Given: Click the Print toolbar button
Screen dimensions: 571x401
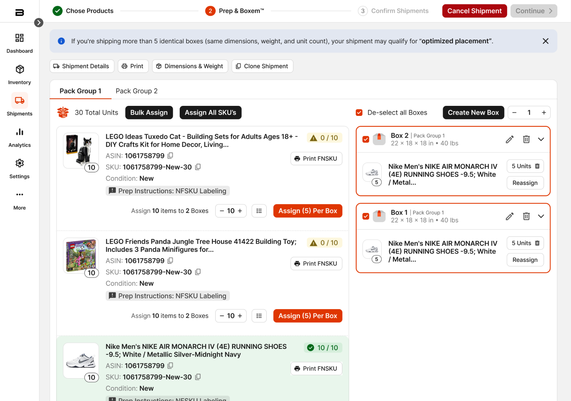Looking at the screenshot, I should pyautogui.click(x=133, y=66).
